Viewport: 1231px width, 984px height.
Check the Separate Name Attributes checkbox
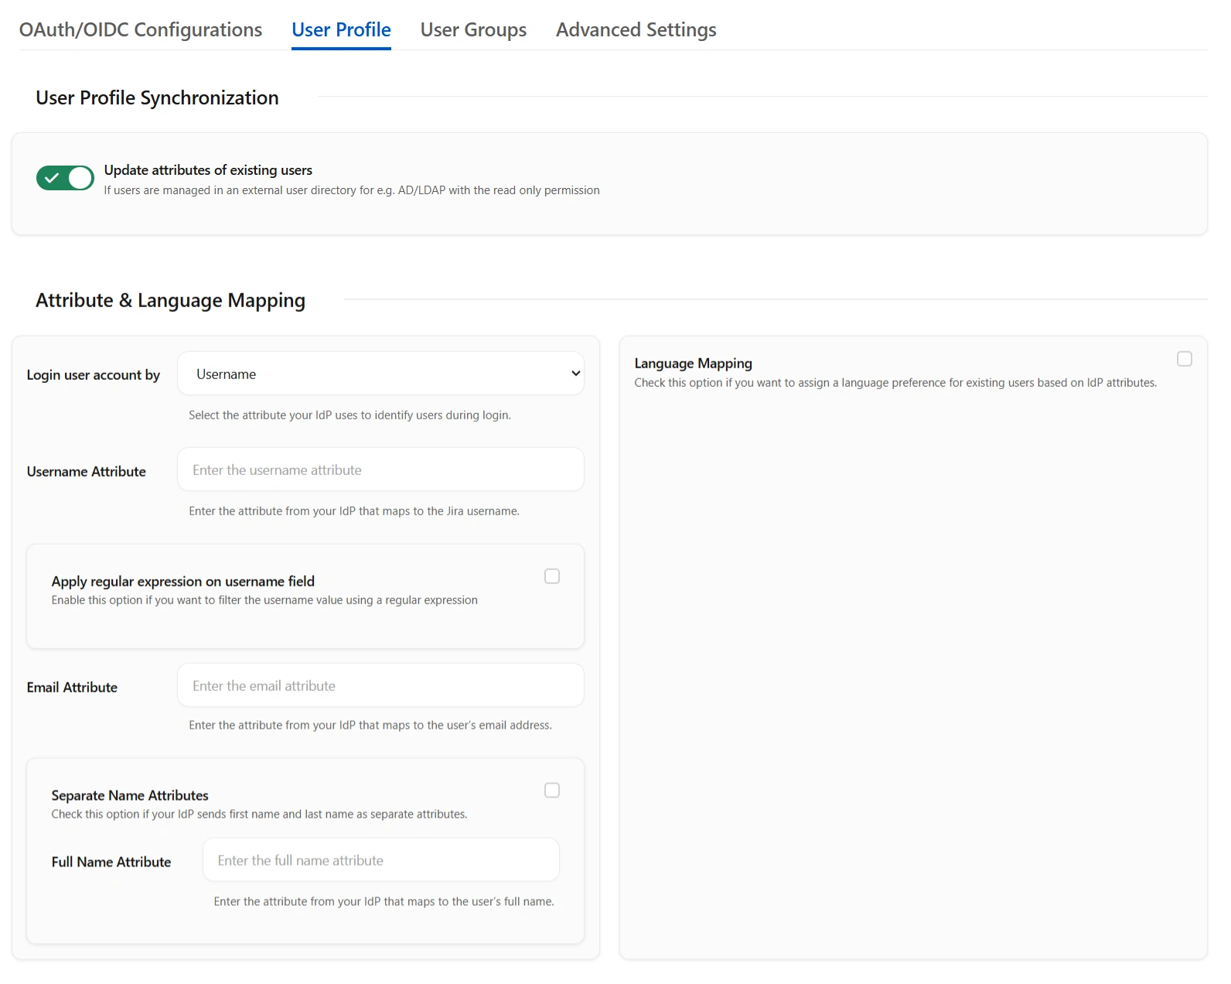click(x=552, y=790)
